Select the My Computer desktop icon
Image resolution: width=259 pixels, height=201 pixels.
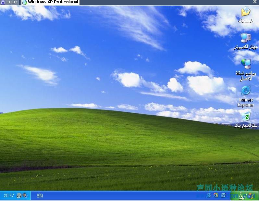tap(246, 41)
